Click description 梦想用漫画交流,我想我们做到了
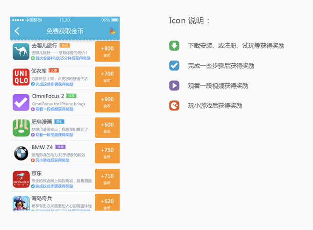The image size is (313, 230). [60, 130]
